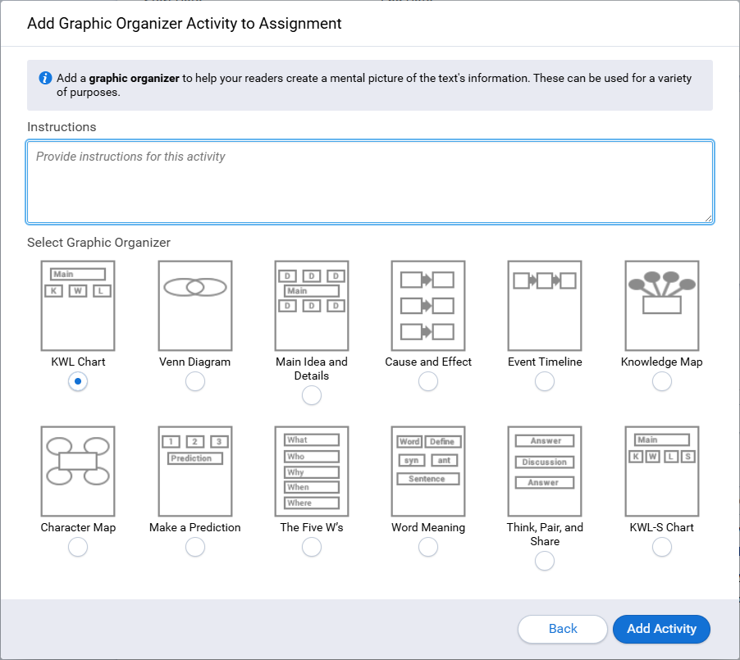
Task: Select the Venn Diagram radio button
Action: tap(195, 381)
